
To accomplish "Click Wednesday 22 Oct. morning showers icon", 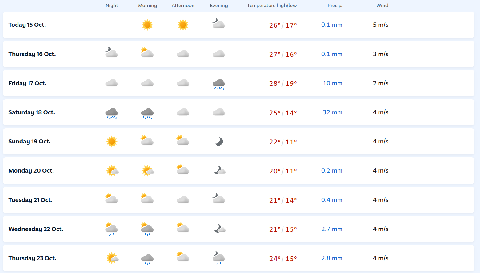I will [x=147, y=229].
